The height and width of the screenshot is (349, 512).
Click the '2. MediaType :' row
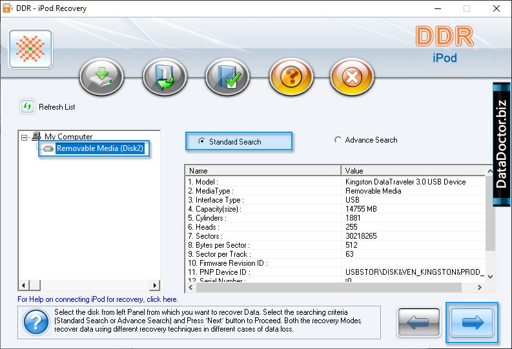(335, 191)
